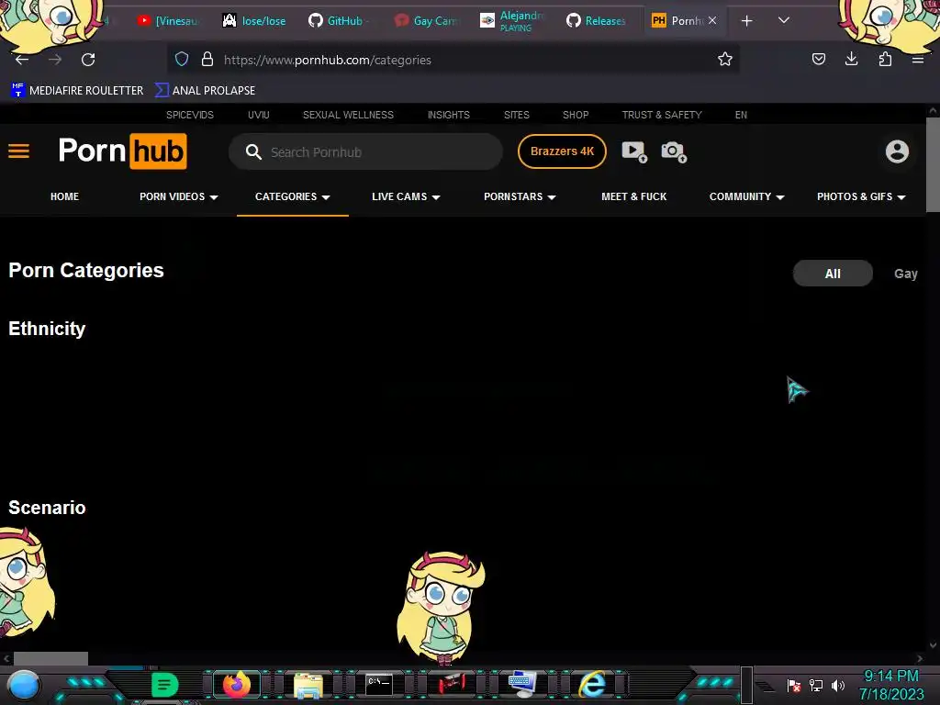This screenshot has height=705, width=940.
Task: Open the user account avatar menu
Action: pos(897,151)
